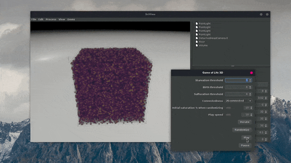
Task: Select the third PointLight tree item
Action: point(205,31)
